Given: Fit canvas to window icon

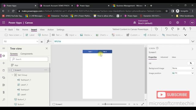Looking at the screenshot, I should (x=143, y=104).
